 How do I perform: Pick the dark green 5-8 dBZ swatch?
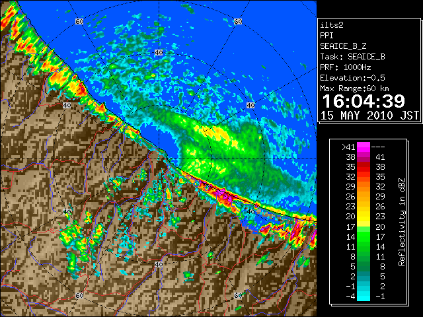pos(364,266)
